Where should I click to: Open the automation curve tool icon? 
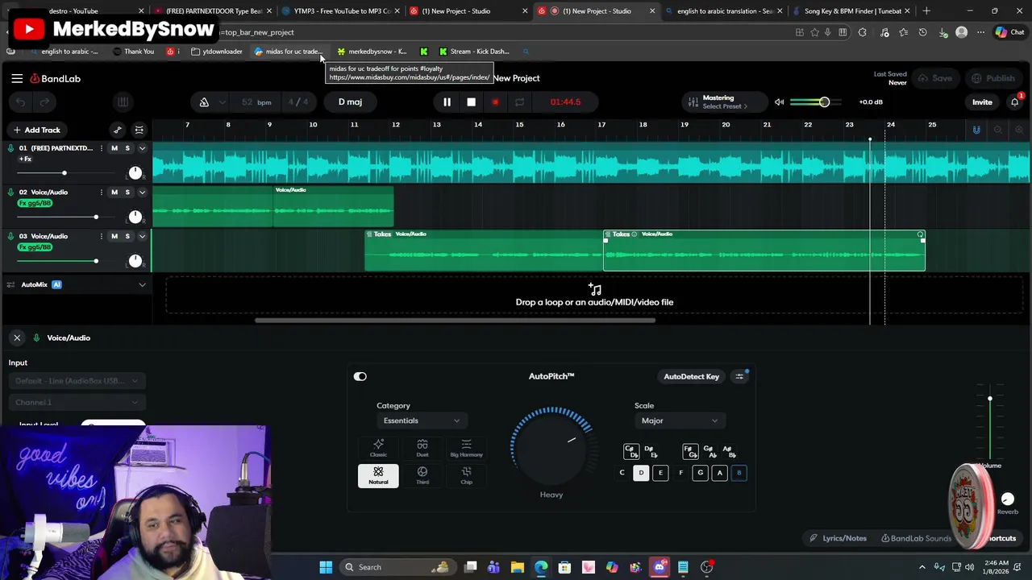point(118,130)
